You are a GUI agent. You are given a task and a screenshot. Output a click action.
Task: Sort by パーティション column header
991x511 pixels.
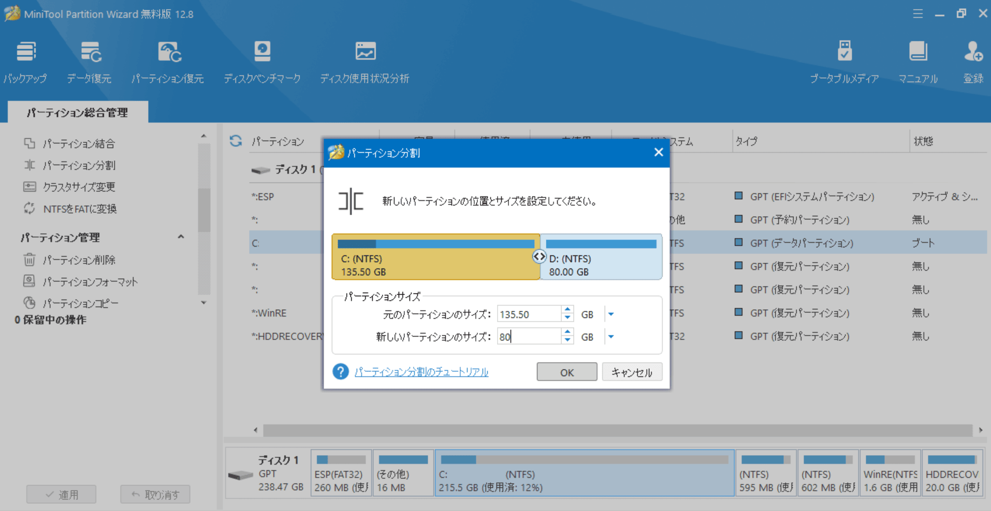(278, 141)
